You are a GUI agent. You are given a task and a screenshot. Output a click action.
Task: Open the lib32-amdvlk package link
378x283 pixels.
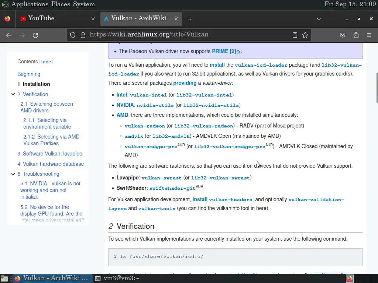pos(171,136)
